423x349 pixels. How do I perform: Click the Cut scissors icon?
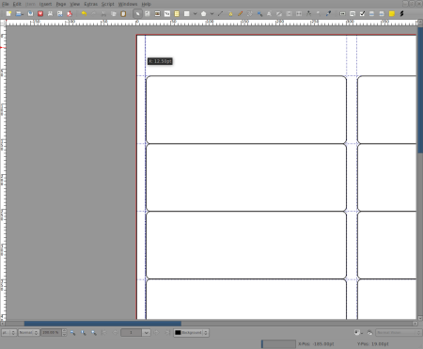(103, 14)
